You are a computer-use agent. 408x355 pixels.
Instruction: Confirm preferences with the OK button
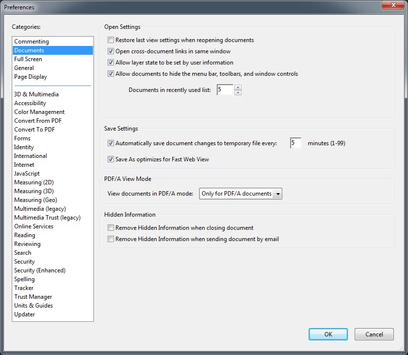pyautogui.click(x=328, y=334)
